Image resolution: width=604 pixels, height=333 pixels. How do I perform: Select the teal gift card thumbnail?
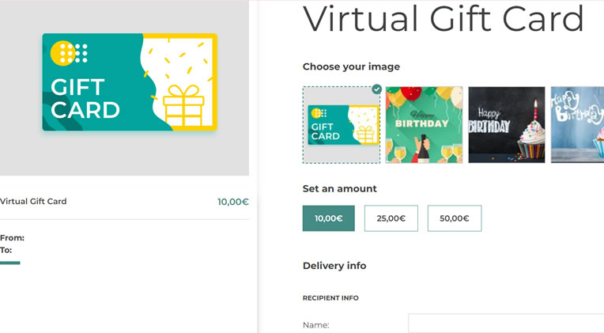[x=341, y=125]
